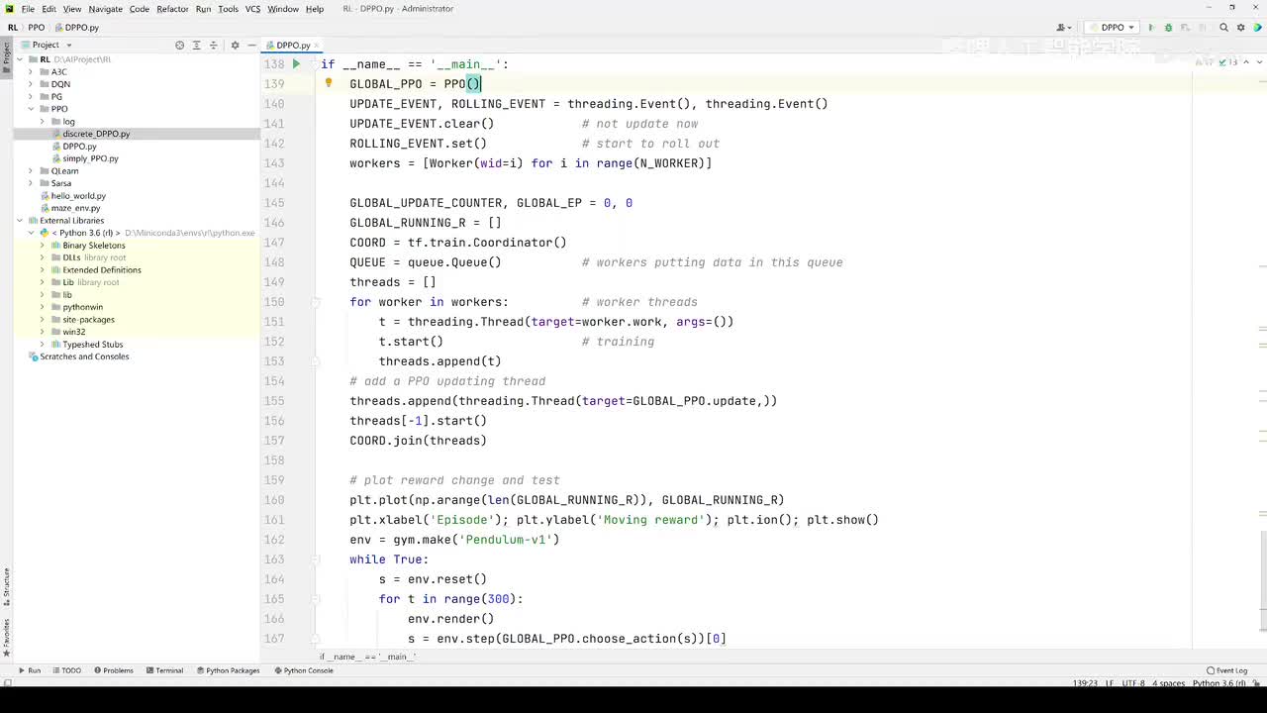Viewport: 1267px width, 713px height.
Task: Expand the A3C folder
Action: (31, 72)
